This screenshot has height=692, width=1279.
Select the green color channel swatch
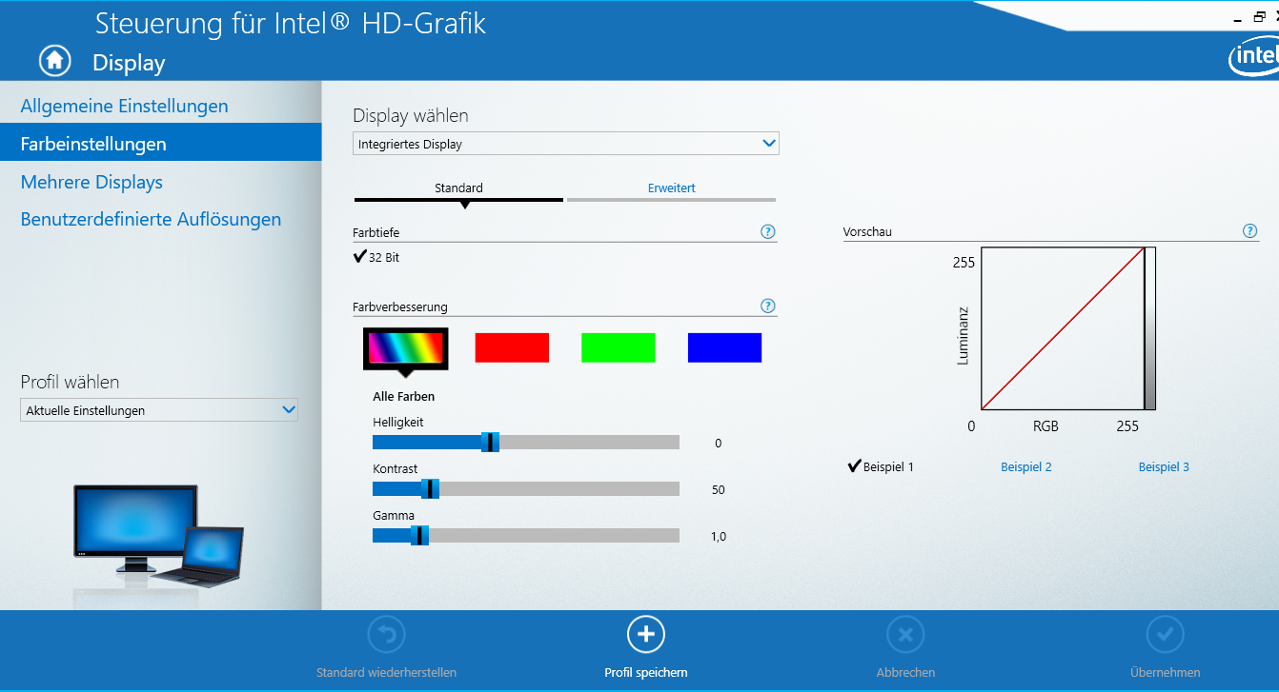click(619, 347)
